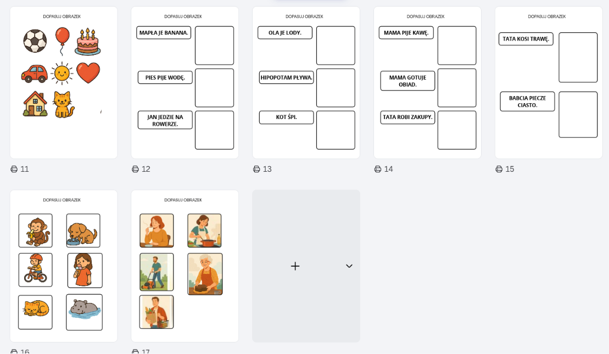Open page 15 thumbnail with TATA KOSI TRAWĘ

tap(549, 82)
